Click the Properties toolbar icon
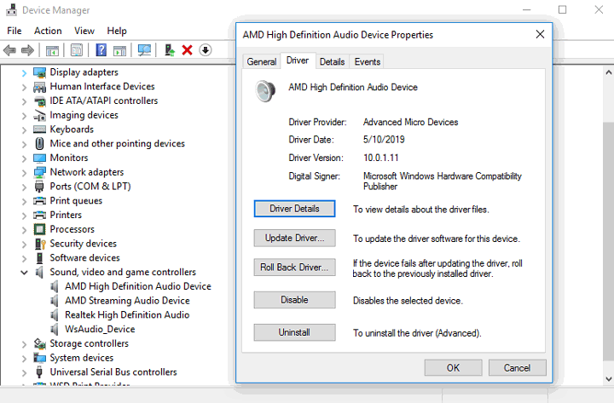The width and height of the screenshot is (614, 403). click(x=77, y=50)
